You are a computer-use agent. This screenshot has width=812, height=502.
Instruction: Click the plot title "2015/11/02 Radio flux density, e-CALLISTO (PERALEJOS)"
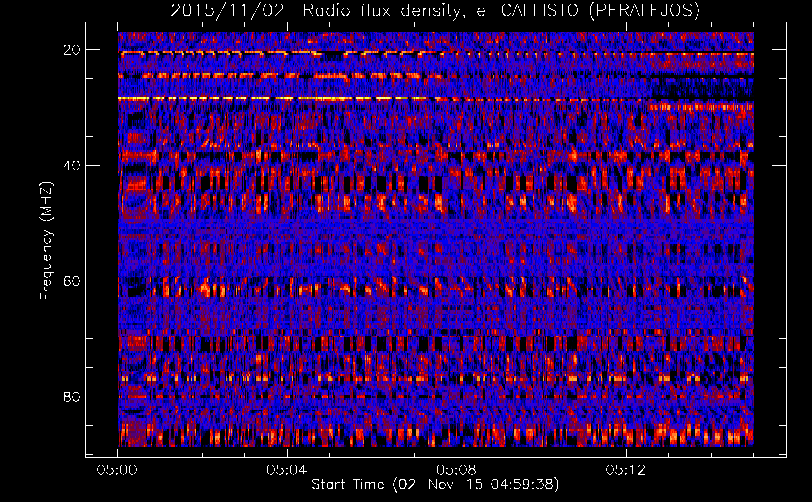435,10
